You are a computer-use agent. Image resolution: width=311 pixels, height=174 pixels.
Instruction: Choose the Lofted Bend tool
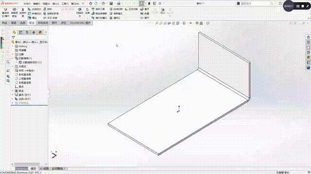pyautogui.click(x=23, y=13)
